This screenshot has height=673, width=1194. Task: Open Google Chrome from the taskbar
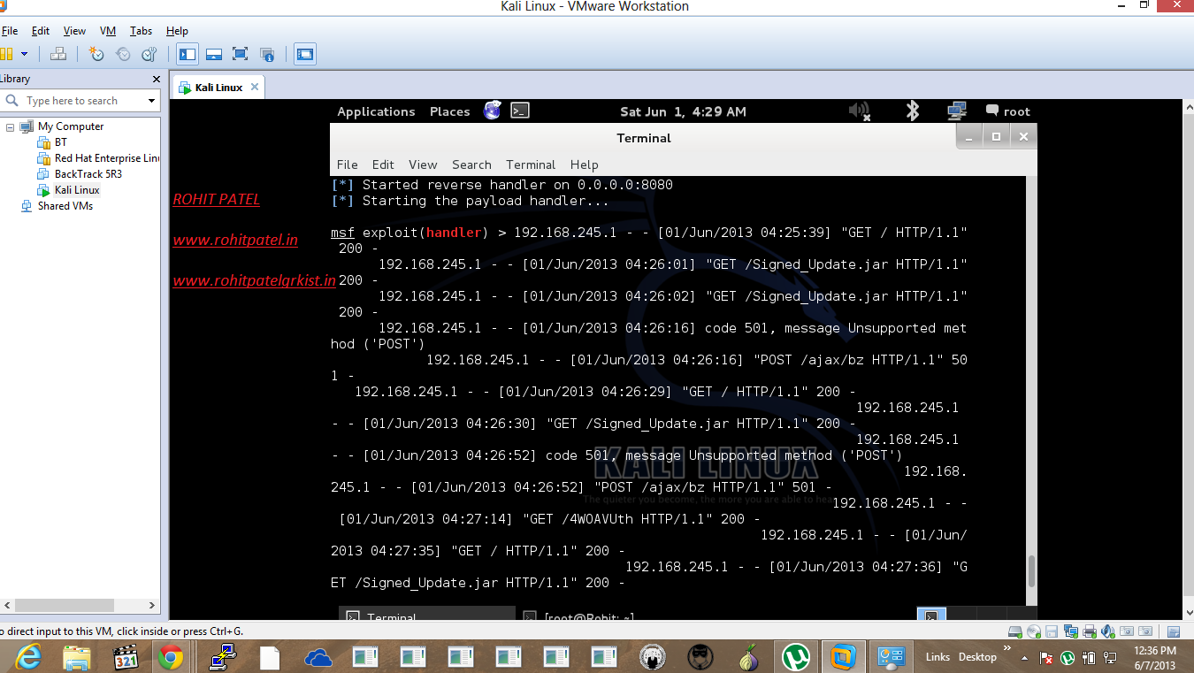tap(171, 657)
